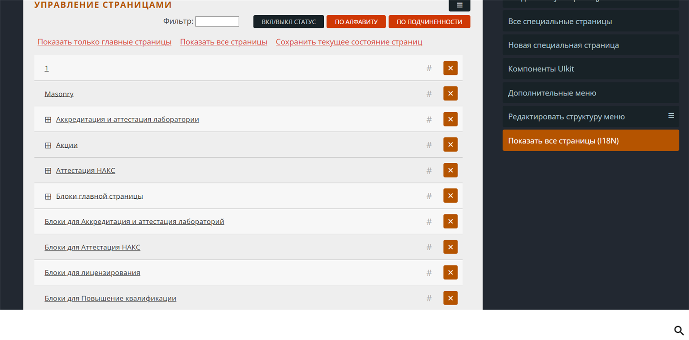The height and width of the screenshot is (340, 689).
Task: Click the X delete icon for Акции
Action: (x=450, y=144)
